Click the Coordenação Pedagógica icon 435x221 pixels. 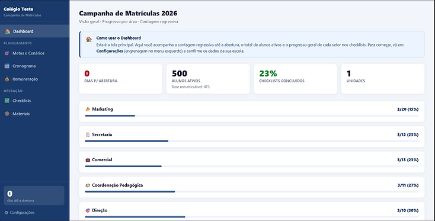click(88, 185)
